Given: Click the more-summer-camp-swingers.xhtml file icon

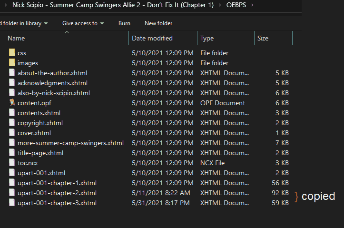Looking at the screenshot, I should tap(12, 143).
